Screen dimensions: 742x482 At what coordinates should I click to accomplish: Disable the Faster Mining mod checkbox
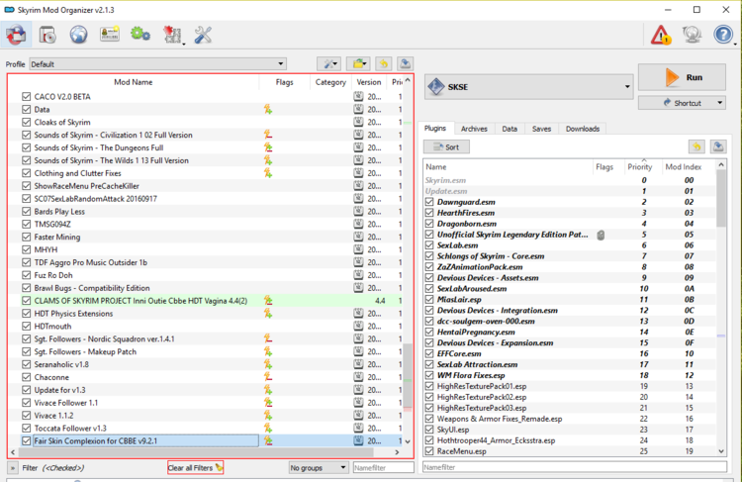[27, 237]
